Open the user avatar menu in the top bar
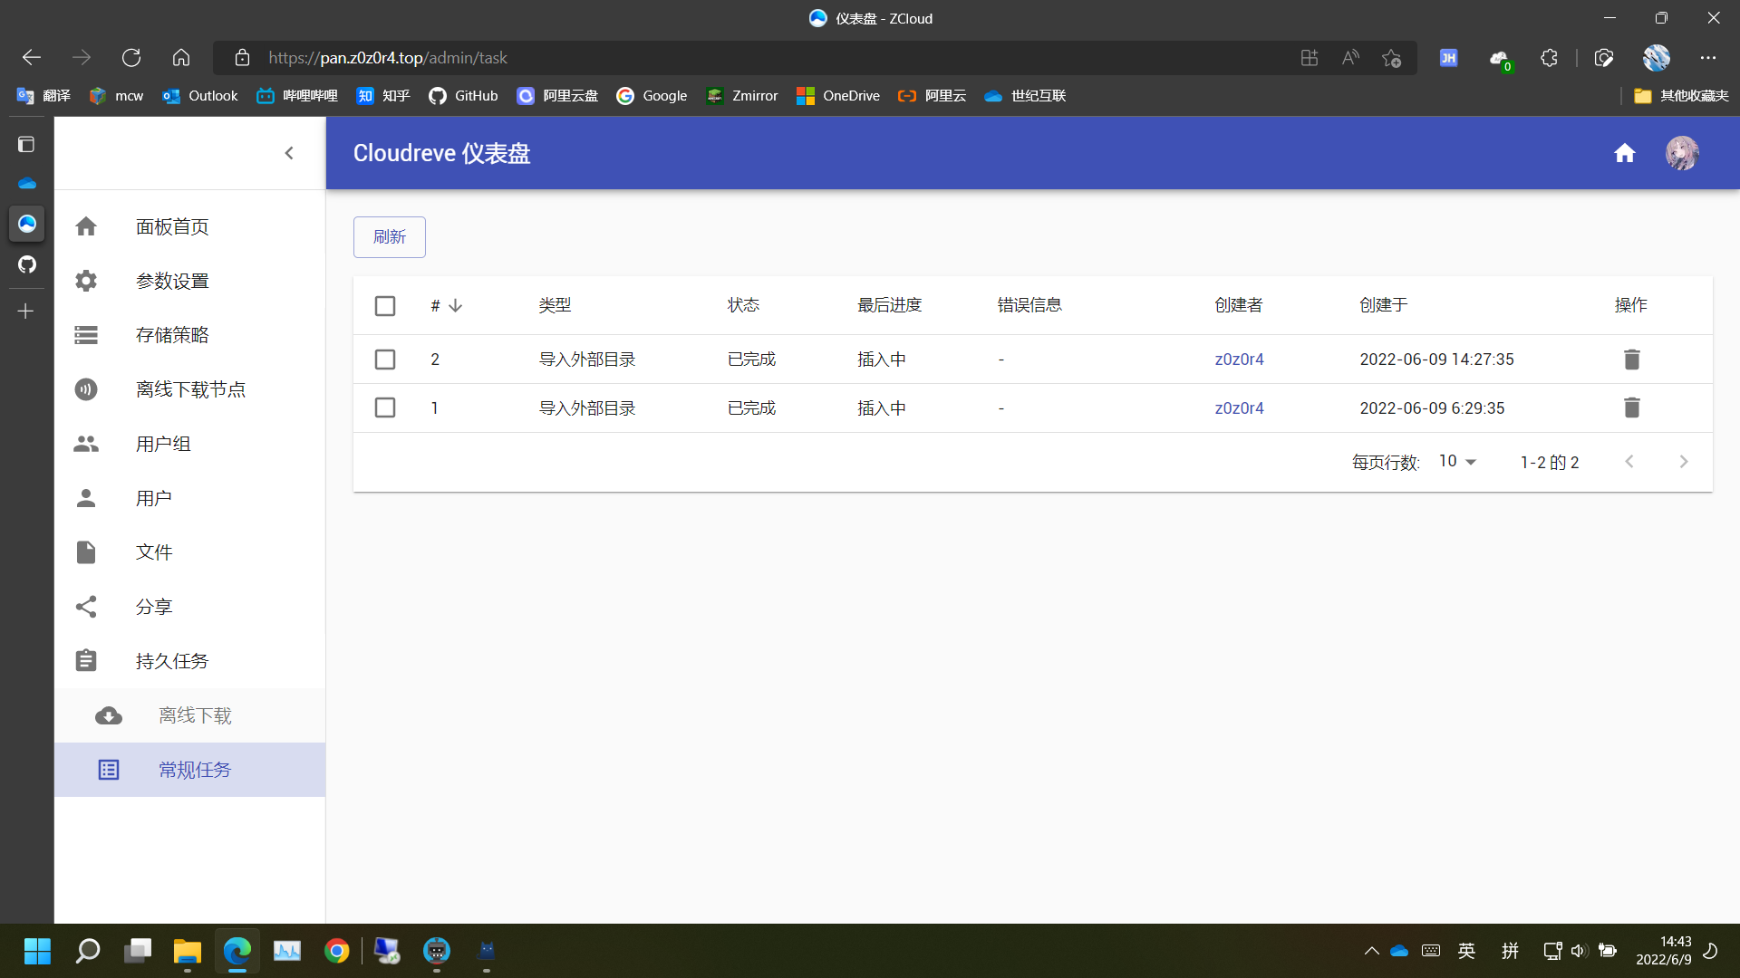Image resolution: width=1740 pixels, height=978 pixels. (x=1681, y=152)
